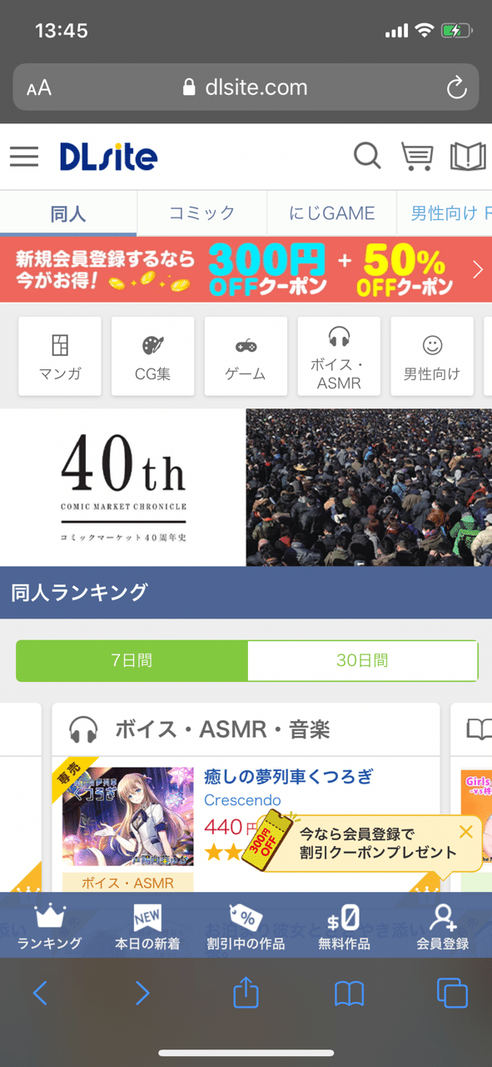The height and width of the screenshot is (1067, 492).
Task: Toggle ranking to 7日間
Action: [132, 661]
